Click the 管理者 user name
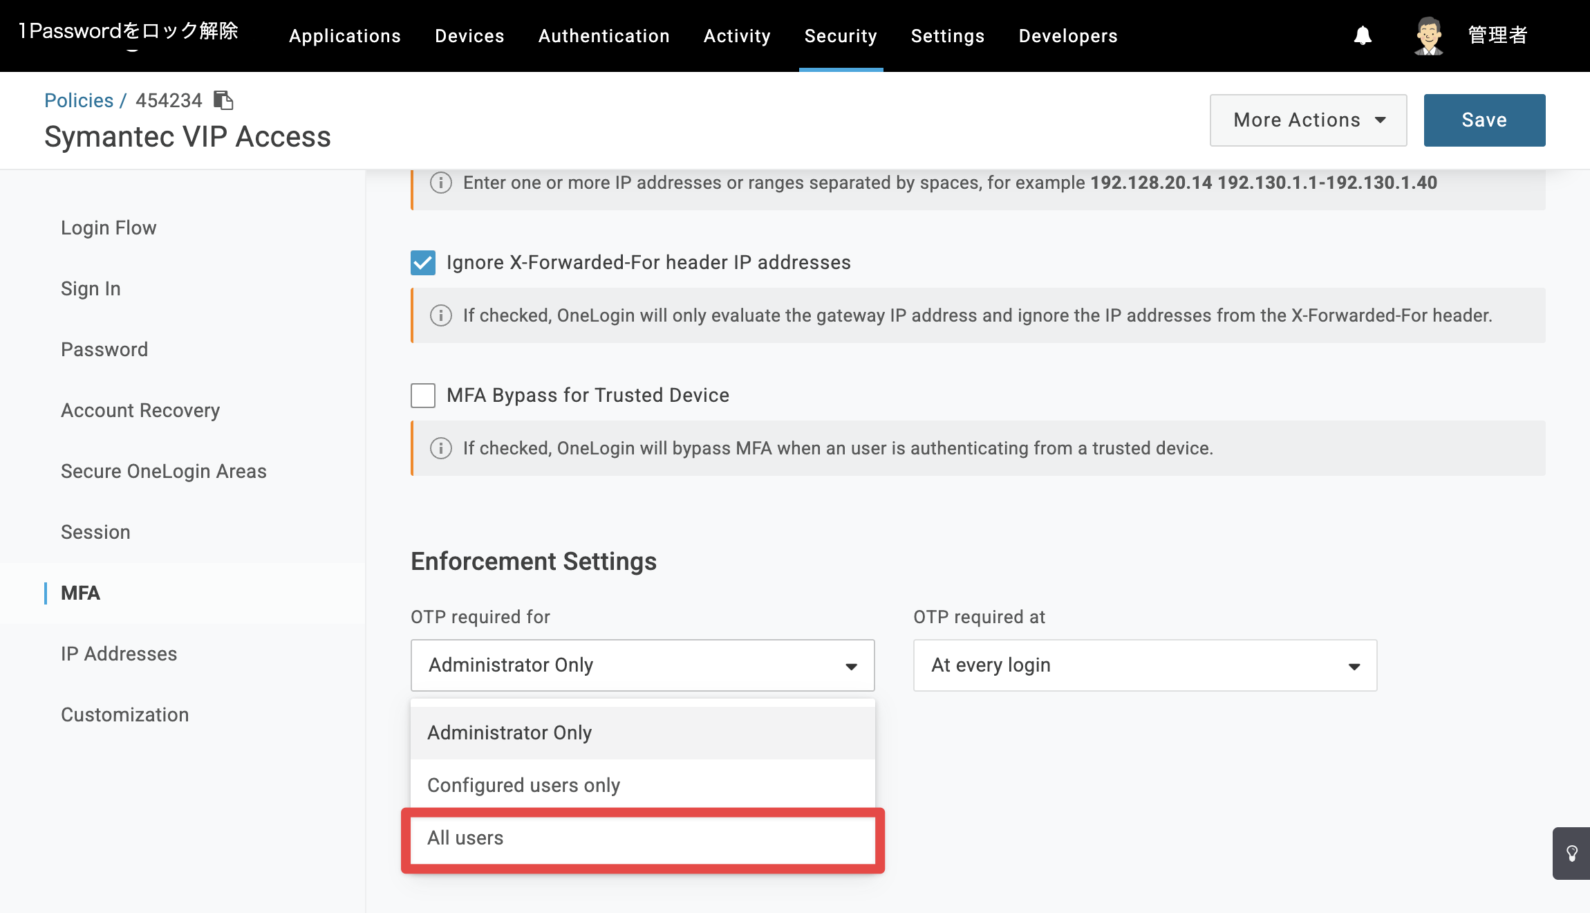 pyautogui.click(x=1497, y=35)
